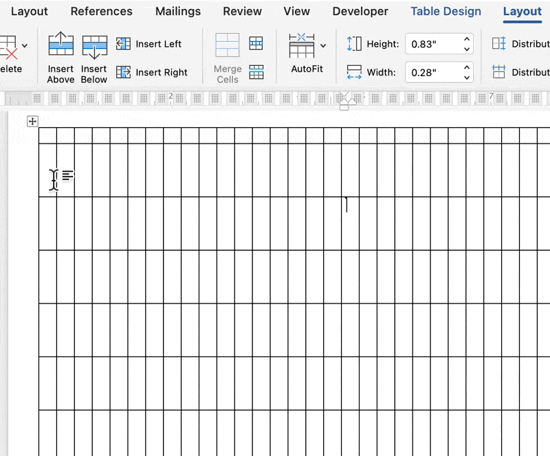Click the Insert Right icon
This screenshot has width=550, height=456.
click(x=123, y=72)
